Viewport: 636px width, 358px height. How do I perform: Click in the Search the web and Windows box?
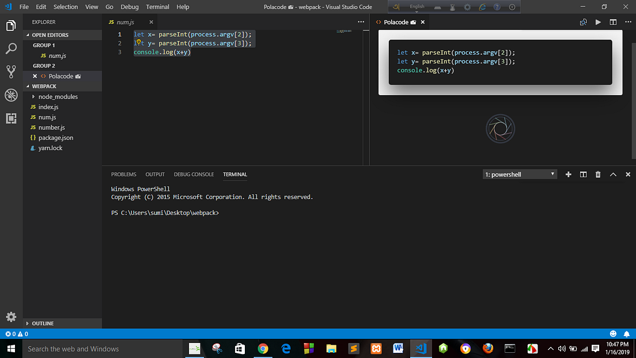[92, 348]
